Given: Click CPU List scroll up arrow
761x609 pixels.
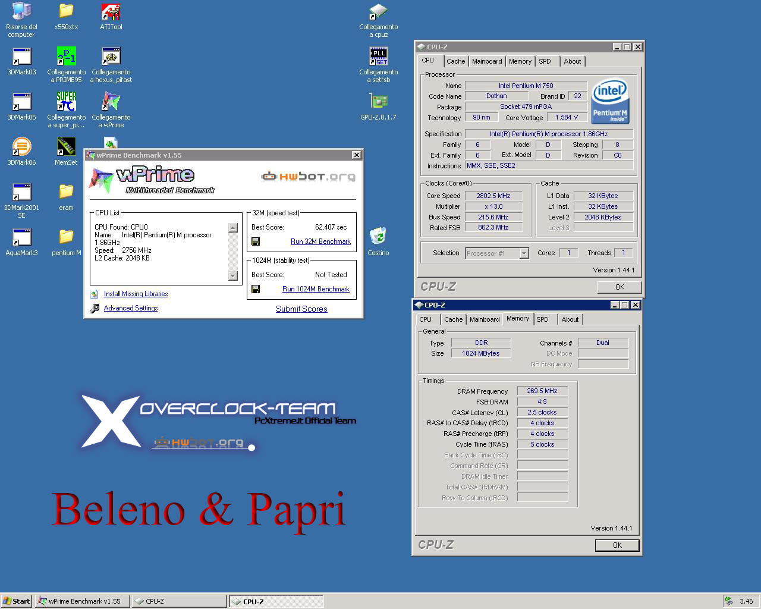Looking at the screenshot, I should pyautogui.click(x=233, y=228).
